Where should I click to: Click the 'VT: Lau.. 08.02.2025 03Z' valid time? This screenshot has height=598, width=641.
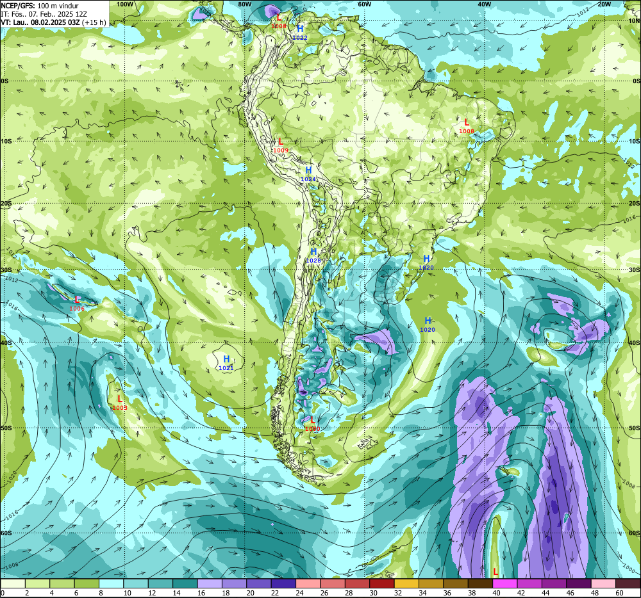[x=40, y=22]
